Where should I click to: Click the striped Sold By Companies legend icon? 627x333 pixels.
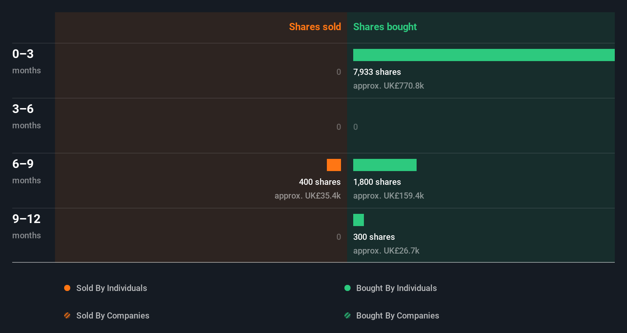click(x=67, y=315)
